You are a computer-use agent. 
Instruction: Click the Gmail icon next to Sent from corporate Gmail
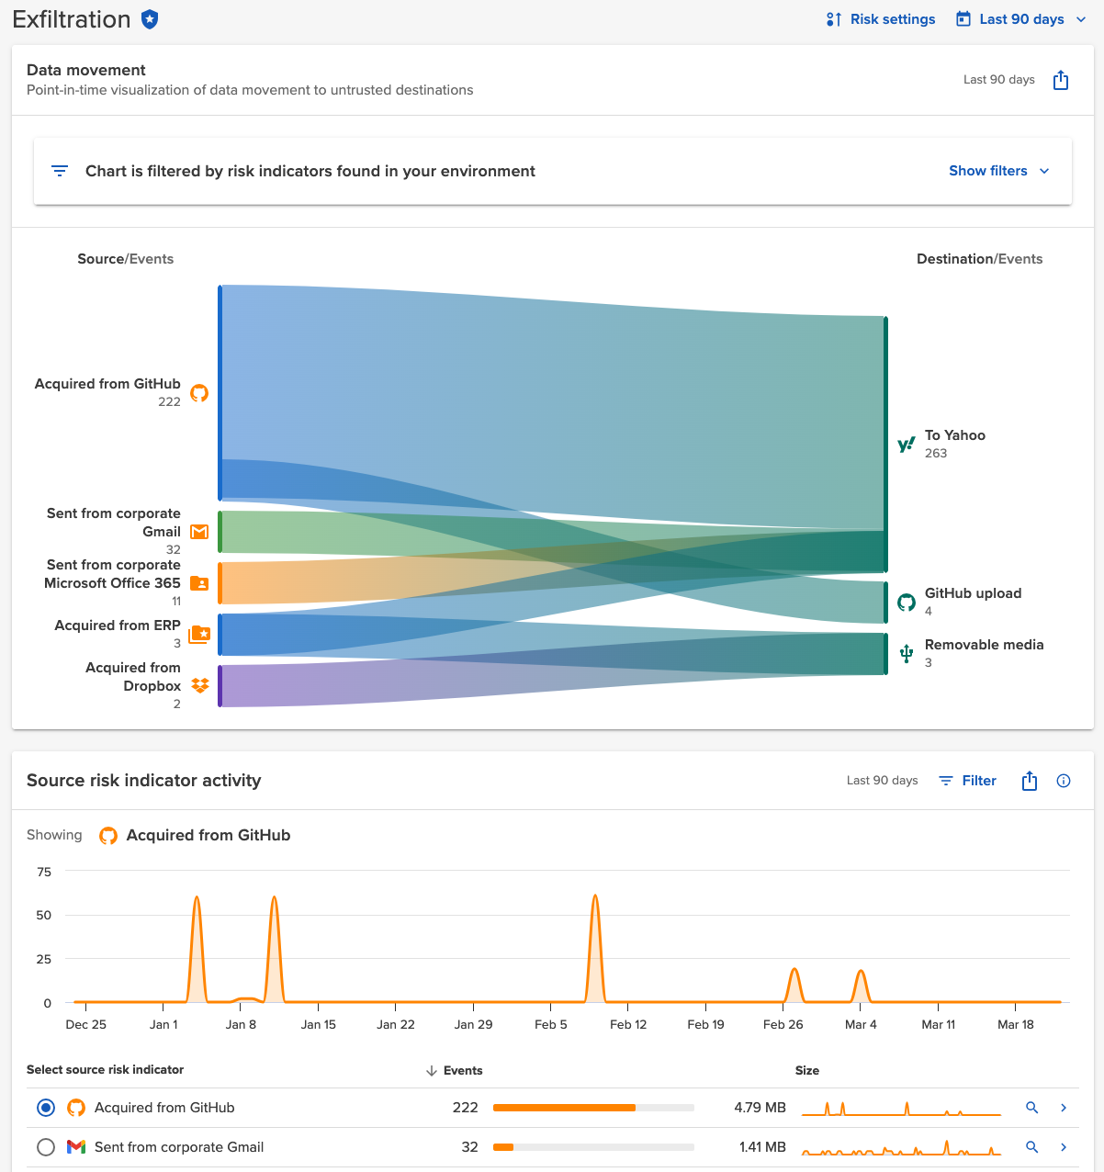point(198,532)
